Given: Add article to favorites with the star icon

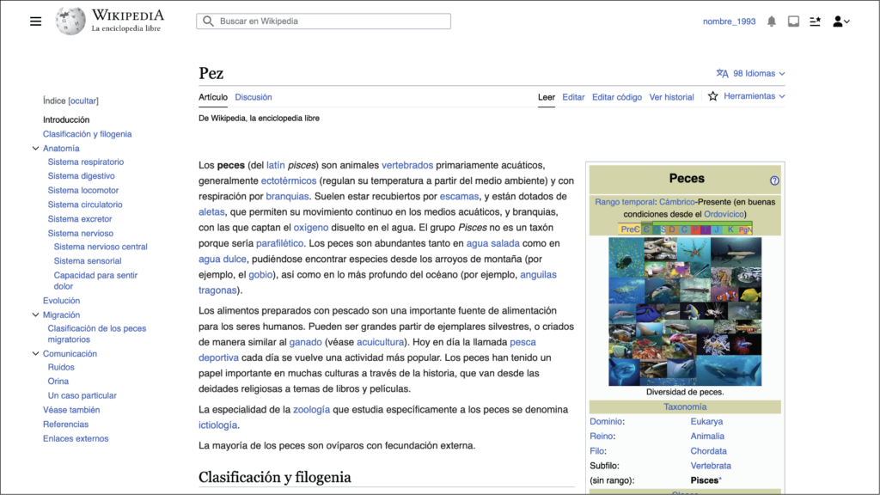Looking at the screenshot, I should 712,97.
